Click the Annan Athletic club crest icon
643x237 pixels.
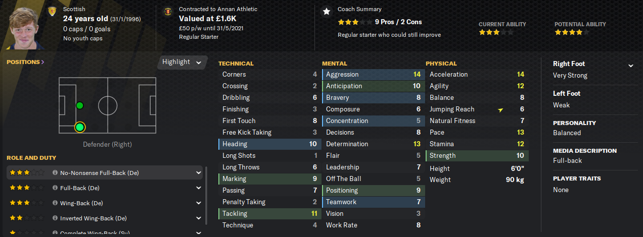(167, 11)
